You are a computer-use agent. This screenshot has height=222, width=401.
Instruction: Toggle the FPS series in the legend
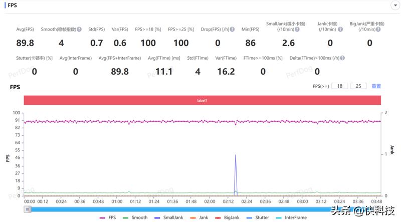(x=108, y=217)
